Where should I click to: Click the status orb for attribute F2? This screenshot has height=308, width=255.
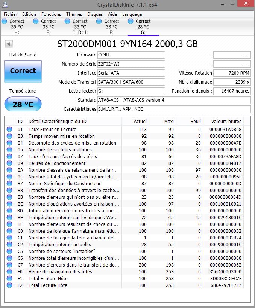[9, 285]
